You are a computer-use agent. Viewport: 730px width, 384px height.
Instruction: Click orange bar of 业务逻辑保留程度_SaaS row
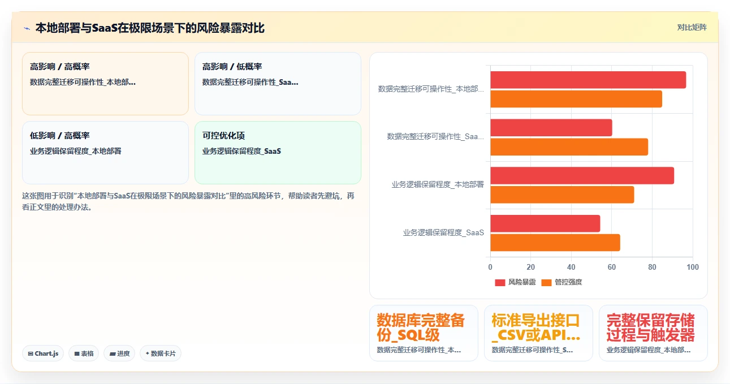coord(555,243)
